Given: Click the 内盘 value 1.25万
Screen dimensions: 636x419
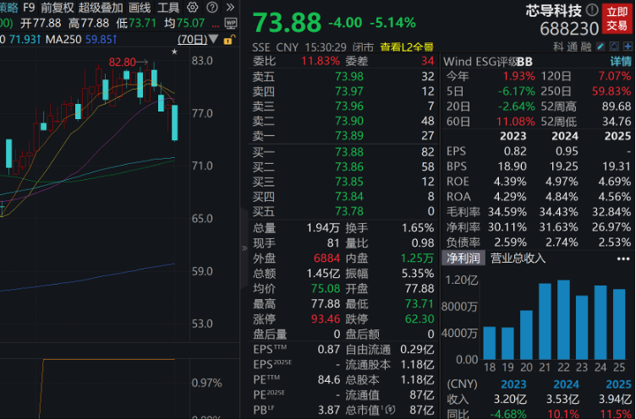Looking at the screenshot, I should coord(417,258).
